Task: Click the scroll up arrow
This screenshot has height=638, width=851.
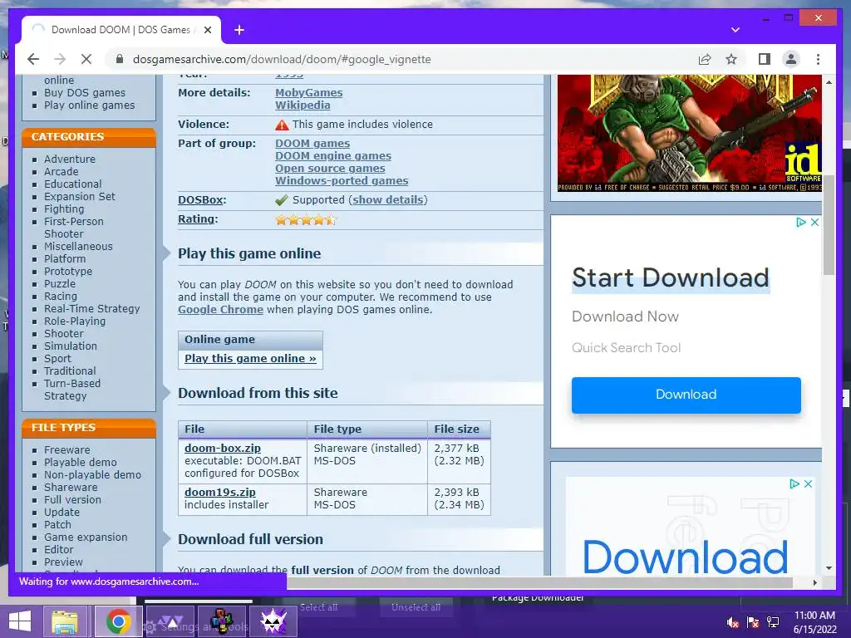Action: [x=829, y=82]
